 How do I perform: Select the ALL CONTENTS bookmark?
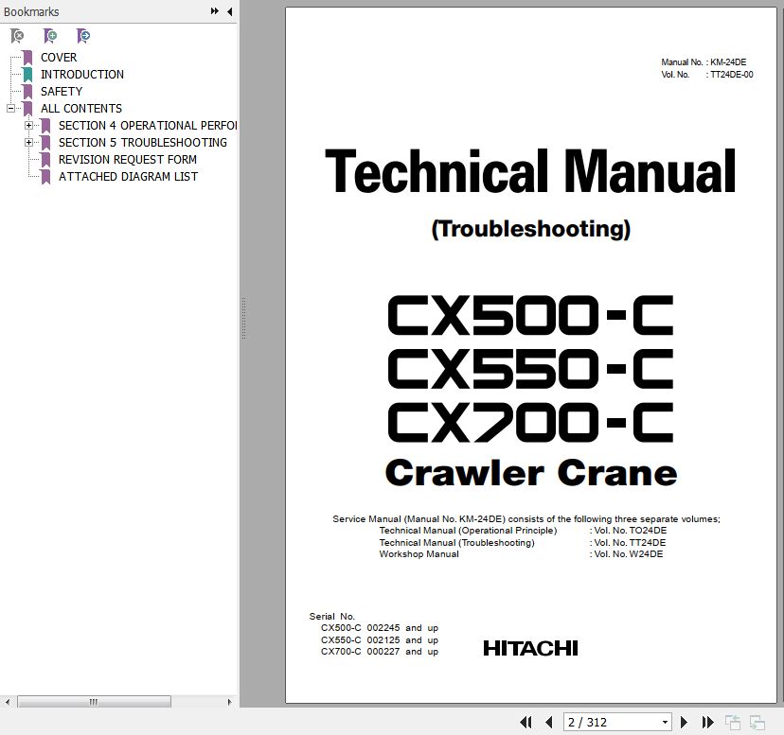pyautogui.click(x=81, y=109)
